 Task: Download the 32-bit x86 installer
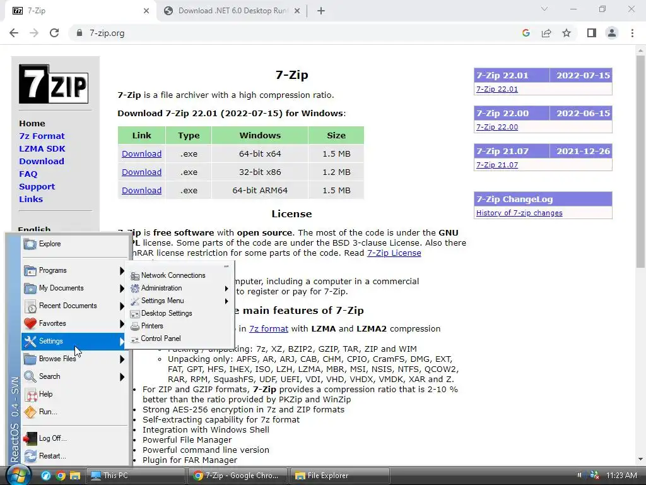coord(142,172)
